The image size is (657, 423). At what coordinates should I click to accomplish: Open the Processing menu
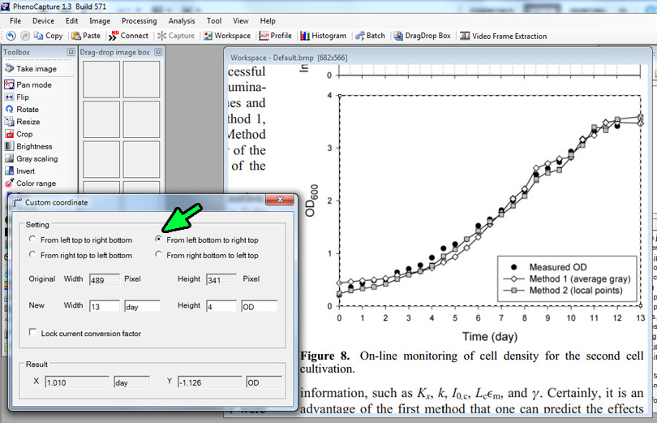pos(139,20)
